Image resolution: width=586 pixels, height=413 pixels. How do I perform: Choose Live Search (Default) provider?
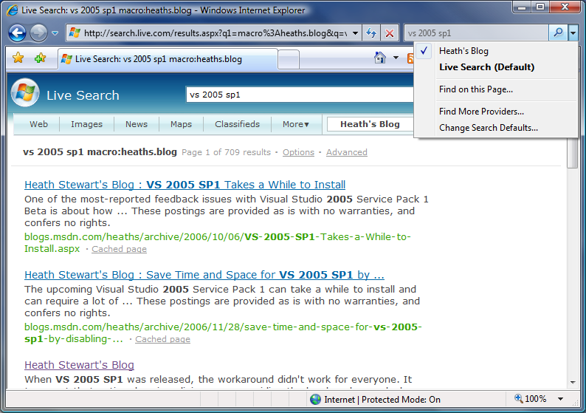[x=486, y=67]
